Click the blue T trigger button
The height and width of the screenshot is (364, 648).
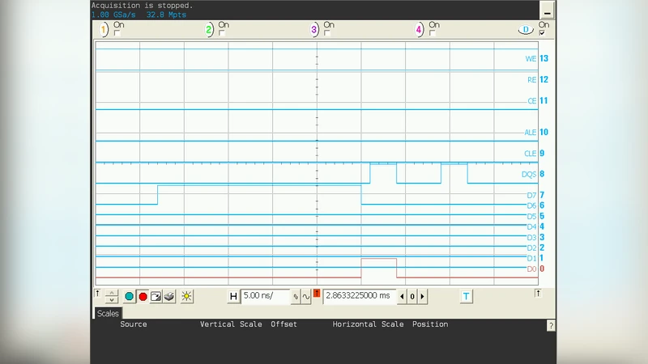[x=467, y=297]
